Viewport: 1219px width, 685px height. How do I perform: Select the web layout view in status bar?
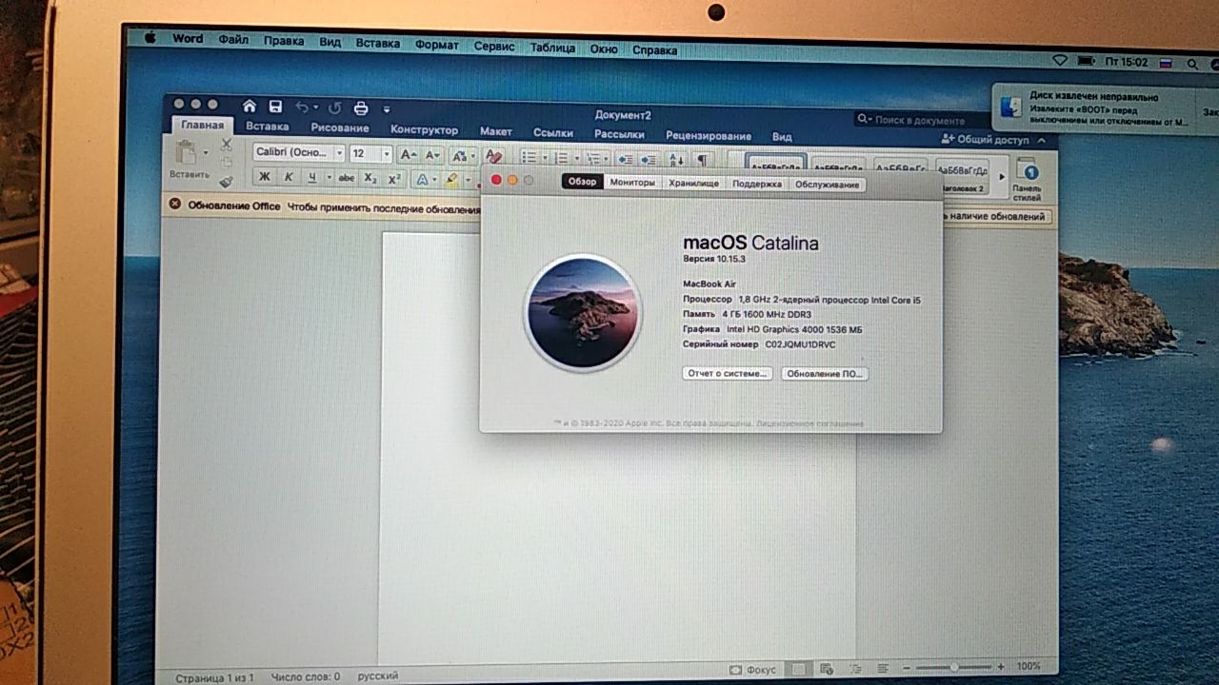[827, 669]
